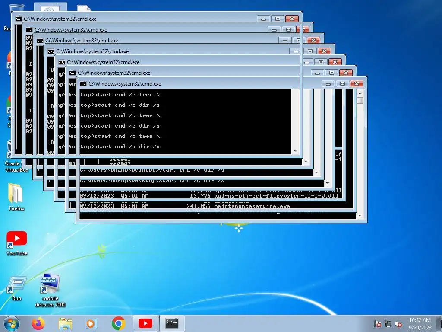Click the muted volume tray icon

pos(398,324)
